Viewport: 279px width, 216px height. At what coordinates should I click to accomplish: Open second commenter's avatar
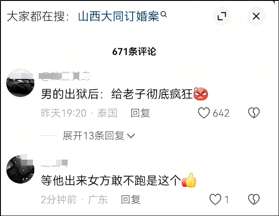[20, 169]
